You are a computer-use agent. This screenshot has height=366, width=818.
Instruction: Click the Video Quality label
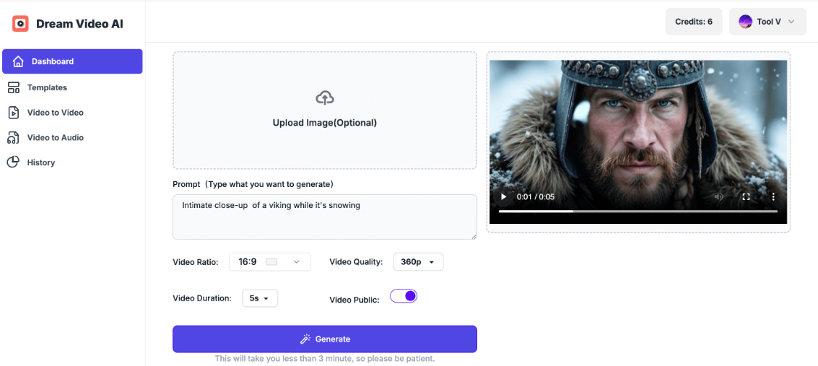356,262
